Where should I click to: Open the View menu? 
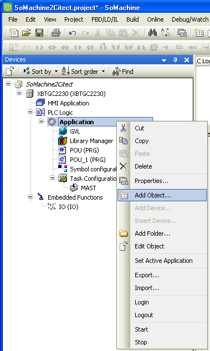tap(50, 19)
